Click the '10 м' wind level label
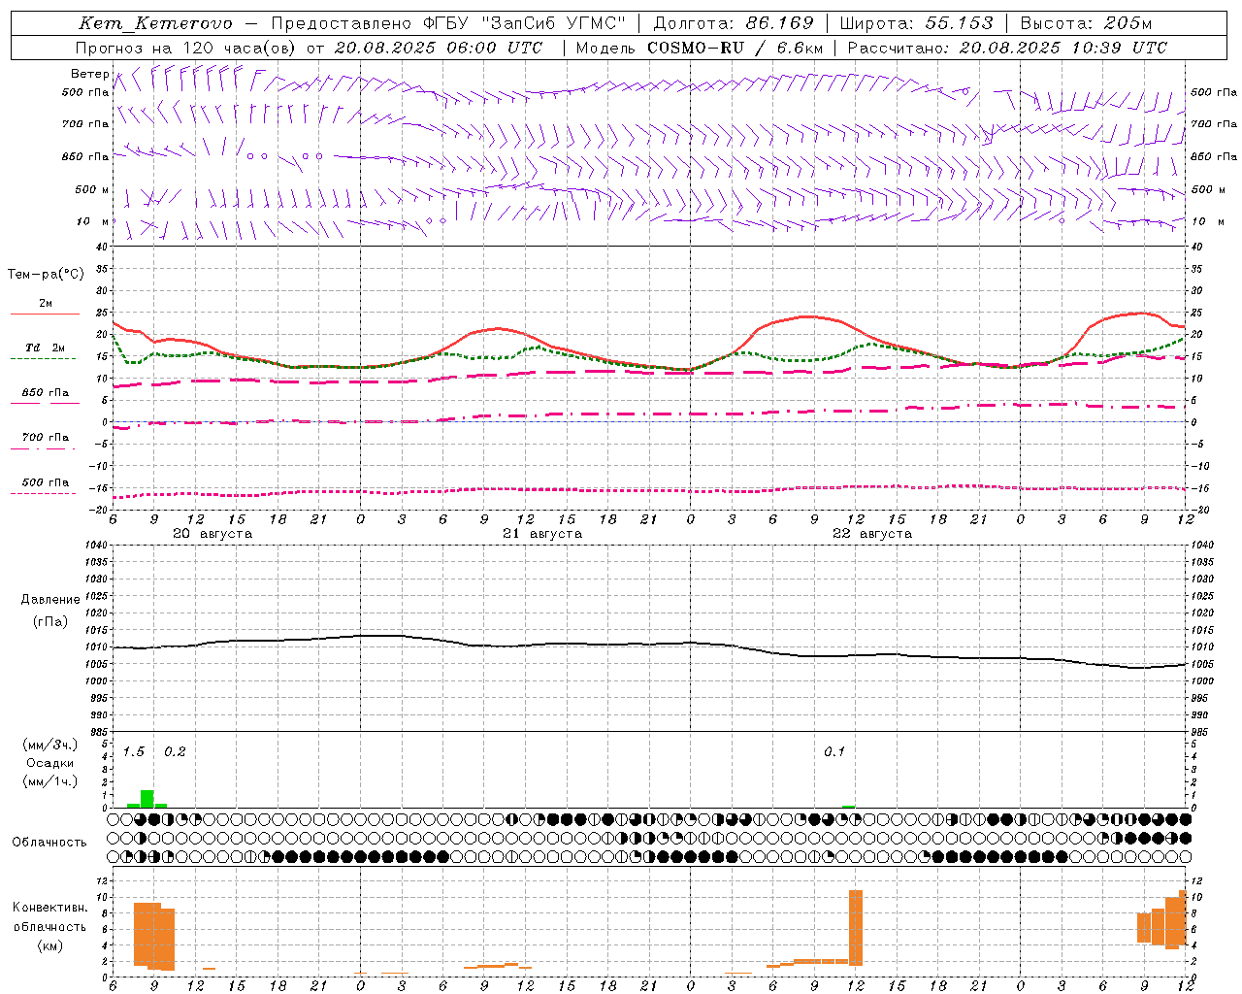Image resolution: width=1242 pixels, height=994 pixels. point(92,221)
